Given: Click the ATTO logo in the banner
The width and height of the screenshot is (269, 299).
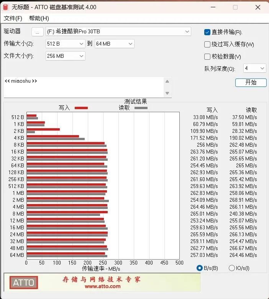Looking at the screenshot, I should pyautogui.click(x=24, y=283).
